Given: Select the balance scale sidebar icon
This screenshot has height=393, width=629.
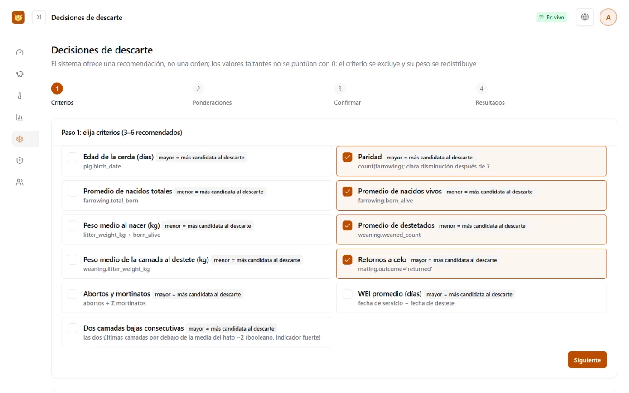Looking at the screenshot, I should pos(19,139).
